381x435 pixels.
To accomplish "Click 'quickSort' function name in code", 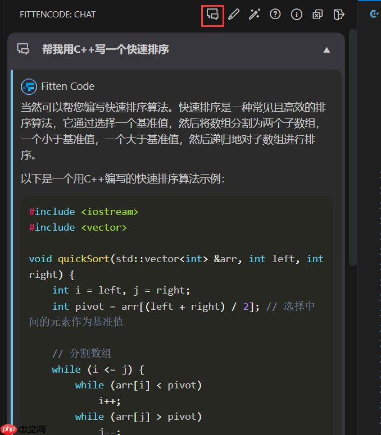I will (84, 259).
